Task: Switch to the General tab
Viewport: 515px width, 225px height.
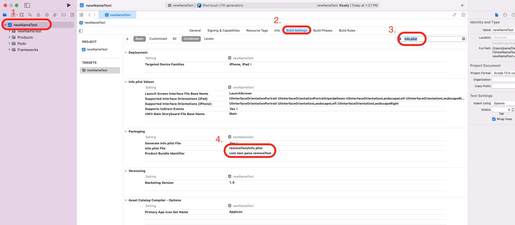Action: pyautogui.click(x=195, y=30)
